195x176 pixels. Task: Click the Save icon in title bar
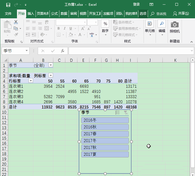coord(8,5)
